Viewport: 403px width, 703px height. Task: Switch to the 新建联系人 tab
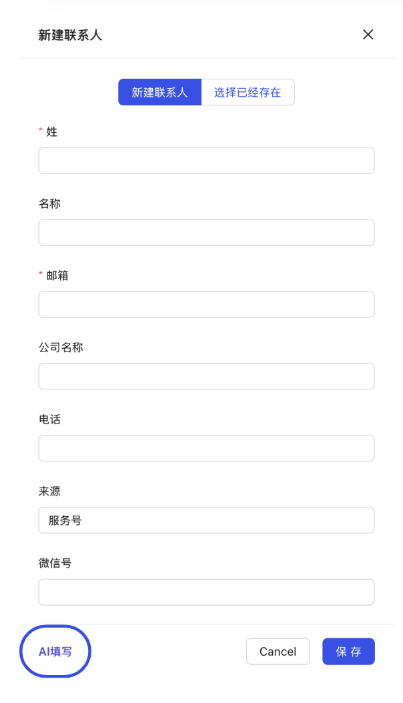pyautogui.click(x=159, y=92)
